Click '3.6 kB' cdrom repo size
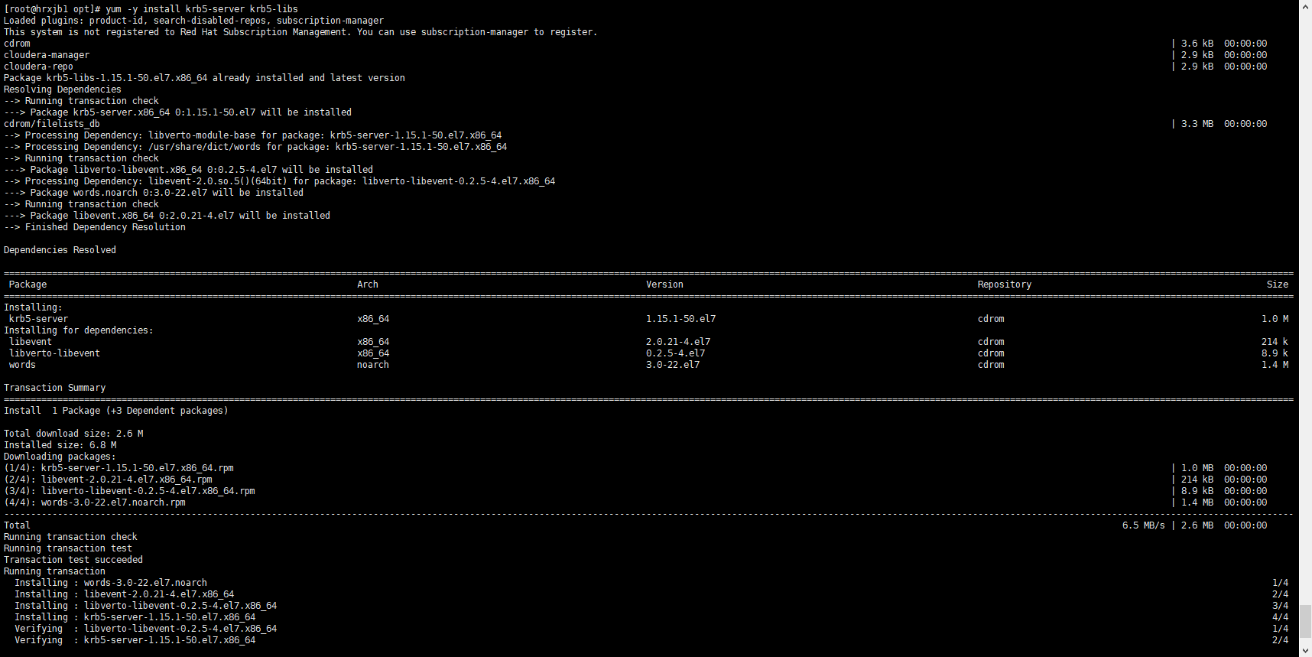This screenshot has height=657, width=1312. coord(1197,44)
